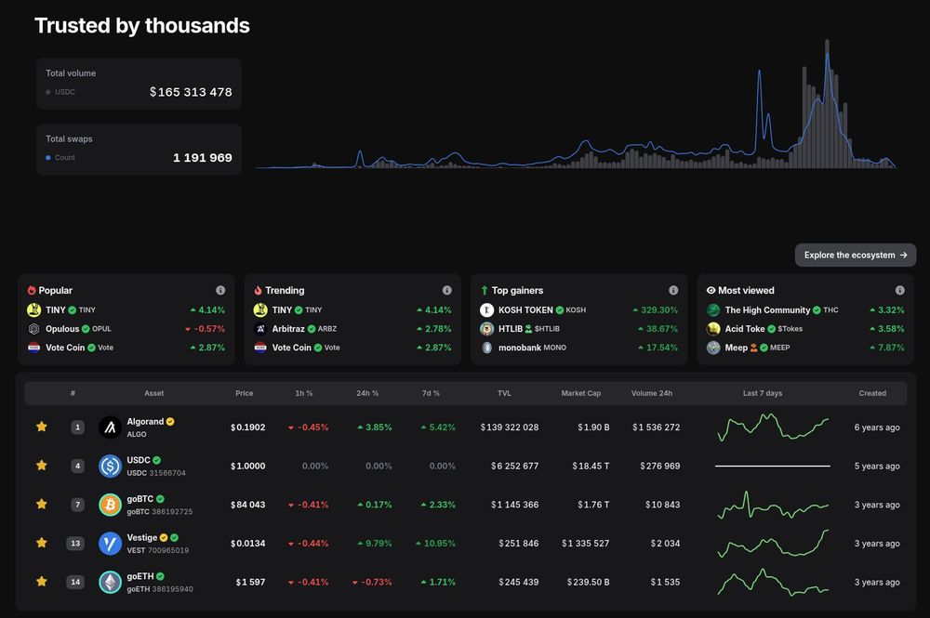
Task: Open KOSH TOKEN in Top gainers
Action: click(578, 309)
